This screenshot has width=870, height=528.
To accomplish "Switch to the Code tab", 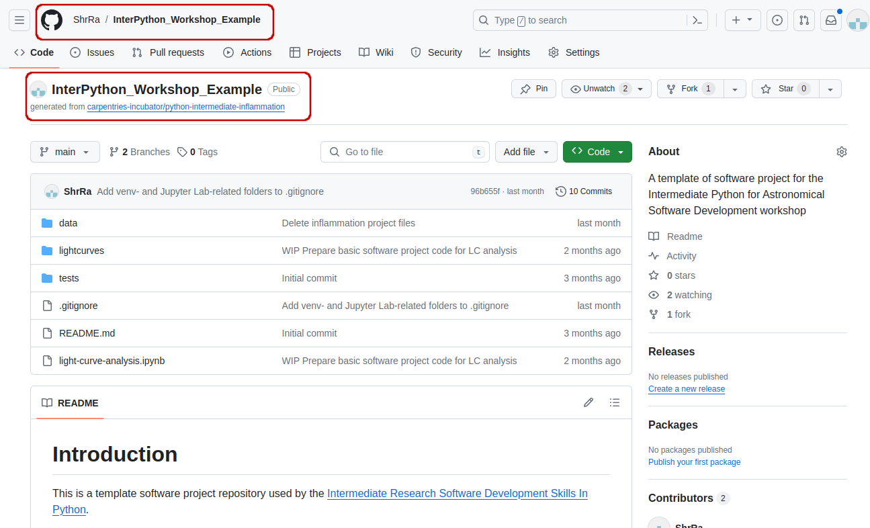I will point(34,52).
